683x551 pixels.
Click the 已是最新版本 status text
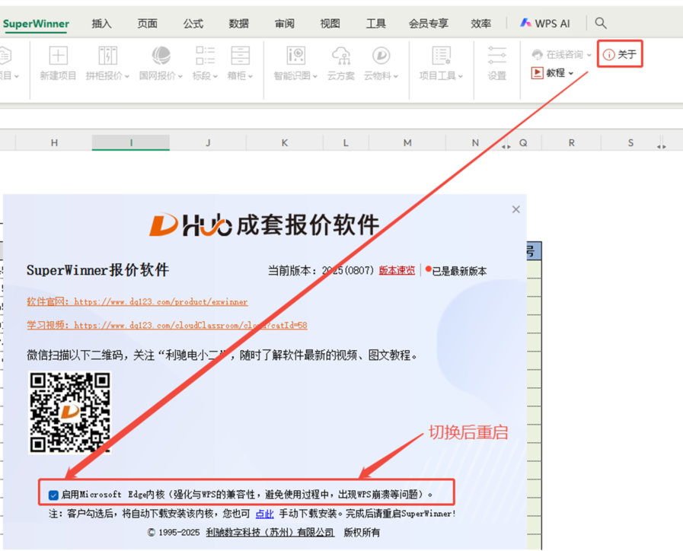(x=459, y=271)
